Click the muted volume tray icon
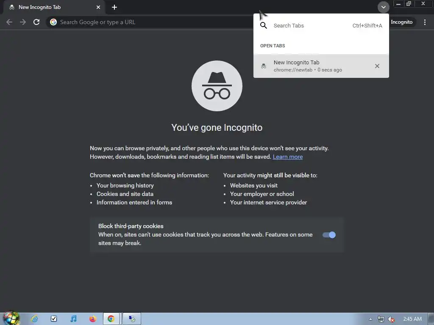The width and height of the screenshot is (434, 325). (391, 319)
